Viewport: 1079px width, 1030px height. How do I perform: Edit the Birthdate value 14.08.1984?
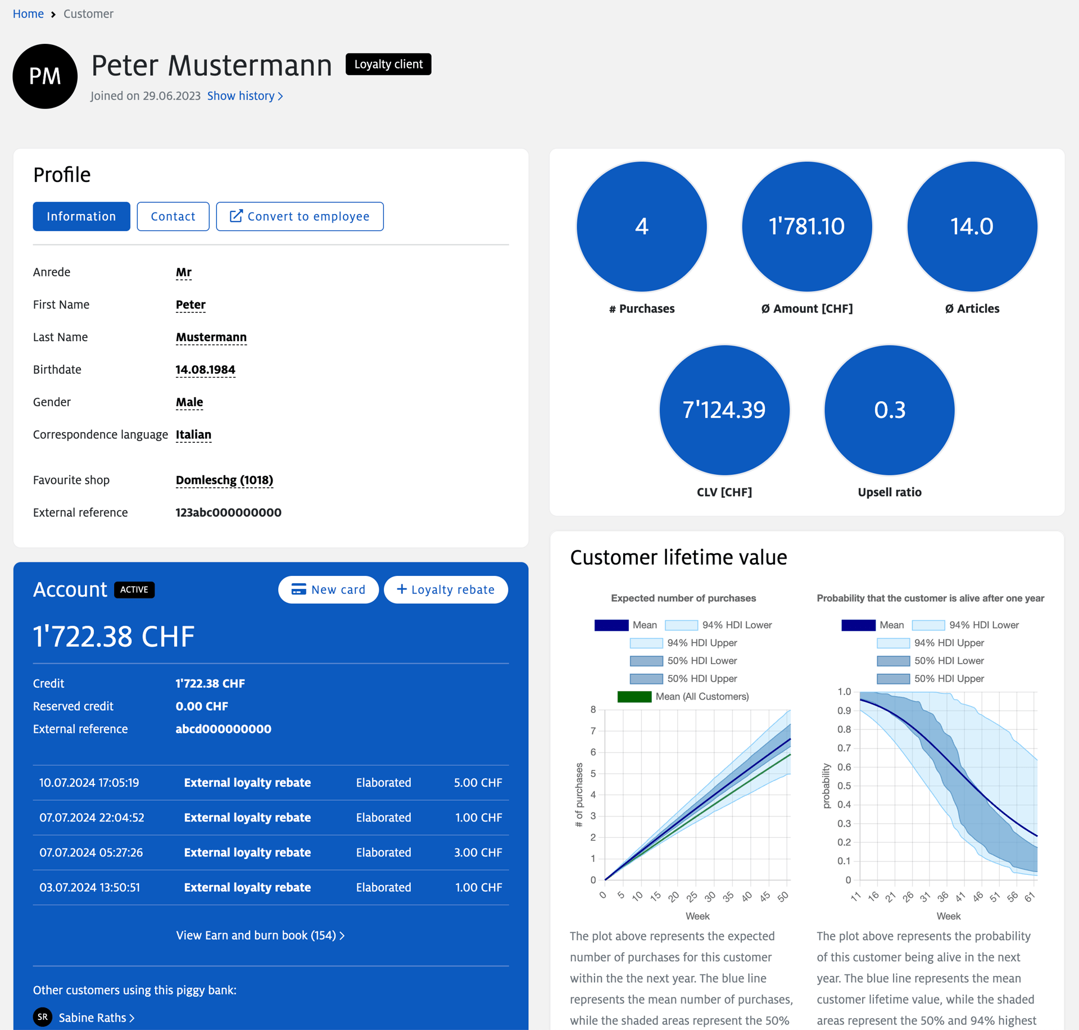205,370
